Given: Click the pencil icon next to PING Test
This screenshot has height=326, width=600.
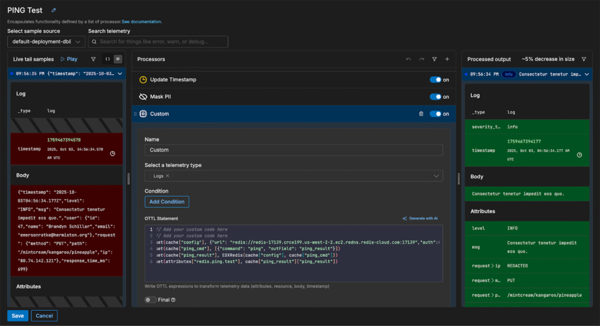Looking at the screenshot, I should [x=54, y=10].
